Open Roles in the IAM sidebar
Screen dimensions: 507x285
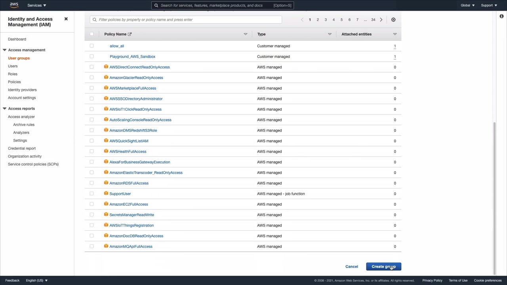13,74
